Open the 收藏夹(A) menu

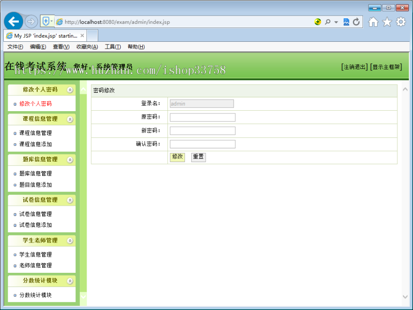point(87,46)
